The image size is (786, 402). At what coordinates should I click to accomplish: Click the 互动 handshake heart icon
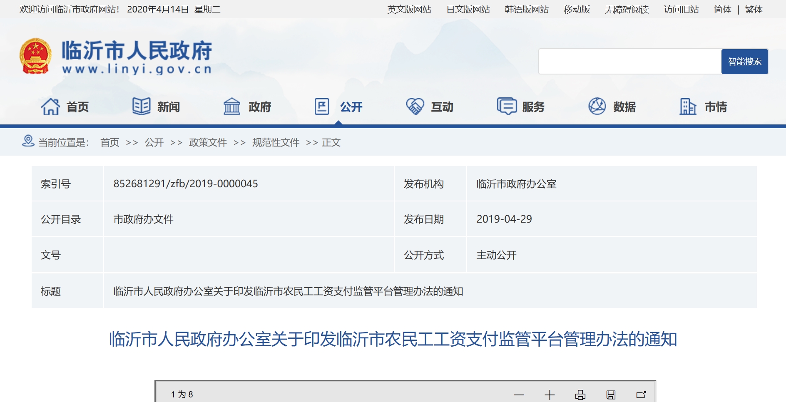coord(415,107)
